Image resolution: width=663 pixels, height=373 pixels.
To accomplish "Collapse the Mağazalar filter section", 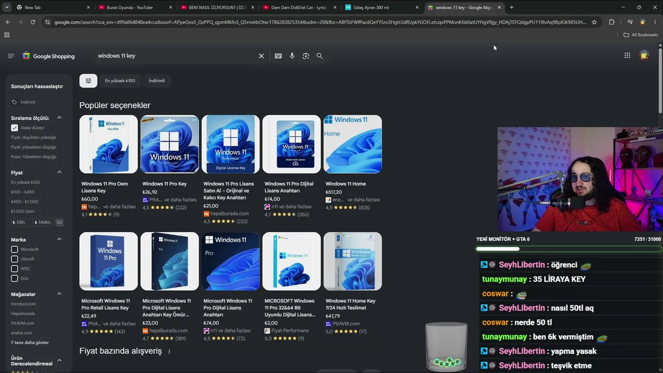I will tap(59, 294).
